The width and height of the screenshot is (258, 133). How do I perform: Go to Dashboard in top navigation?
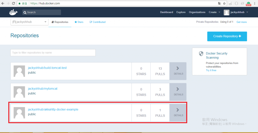pos(167,12)
